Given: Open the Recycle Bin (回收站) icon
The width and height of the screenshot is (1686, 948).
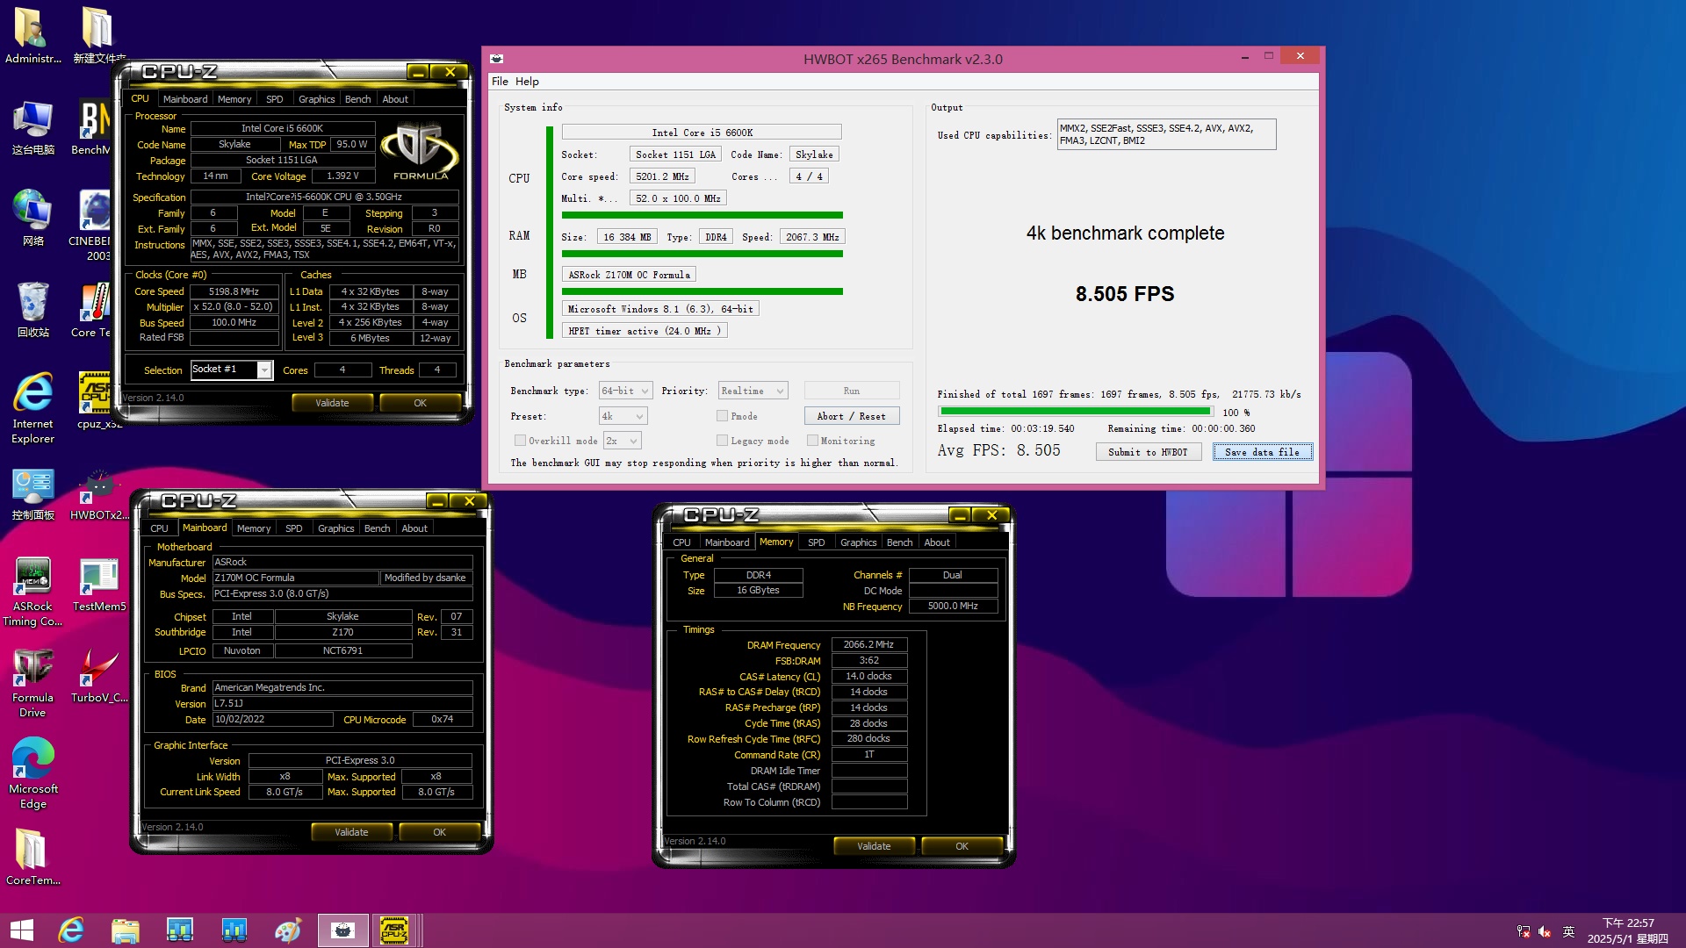Looking at the screenshot, I should [32, 309].
